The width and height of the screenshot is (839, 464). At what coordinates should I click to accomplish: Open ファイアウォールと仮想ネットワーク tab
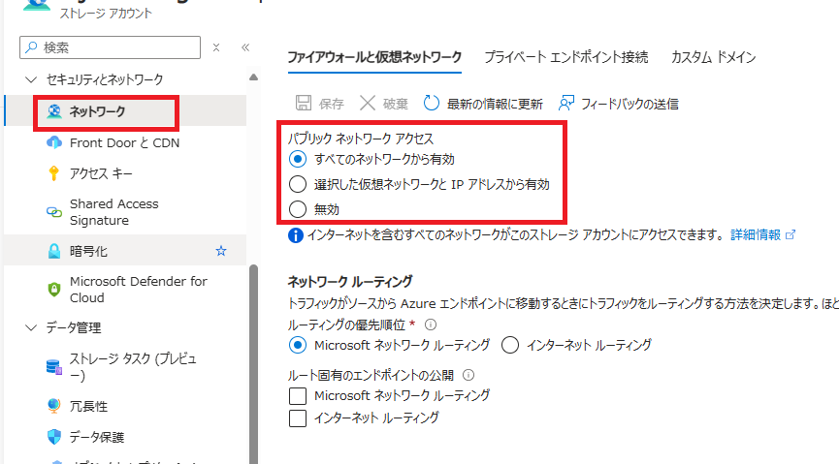(374, 56)
